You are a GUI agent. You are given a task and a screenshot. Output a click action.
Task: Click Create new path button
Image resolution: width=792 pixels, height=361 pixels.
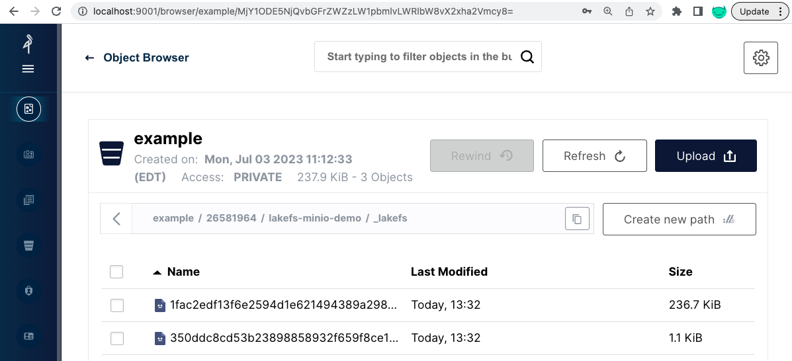coord(679,220)
